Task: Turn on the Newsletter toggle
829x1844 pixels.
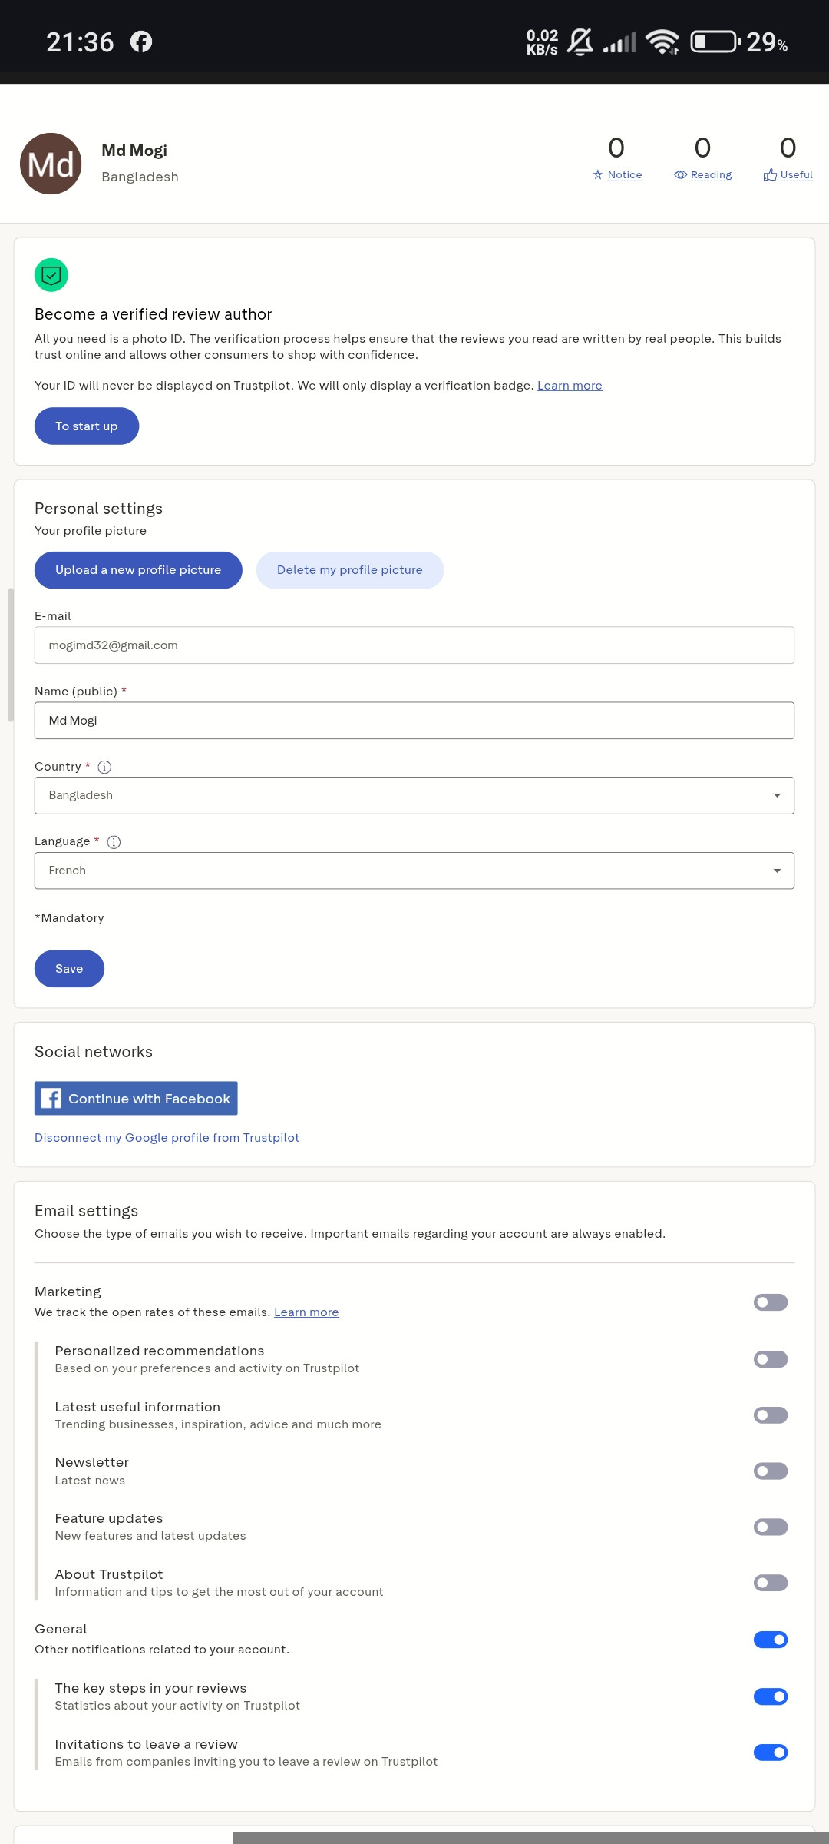Action: point(771,1471)
